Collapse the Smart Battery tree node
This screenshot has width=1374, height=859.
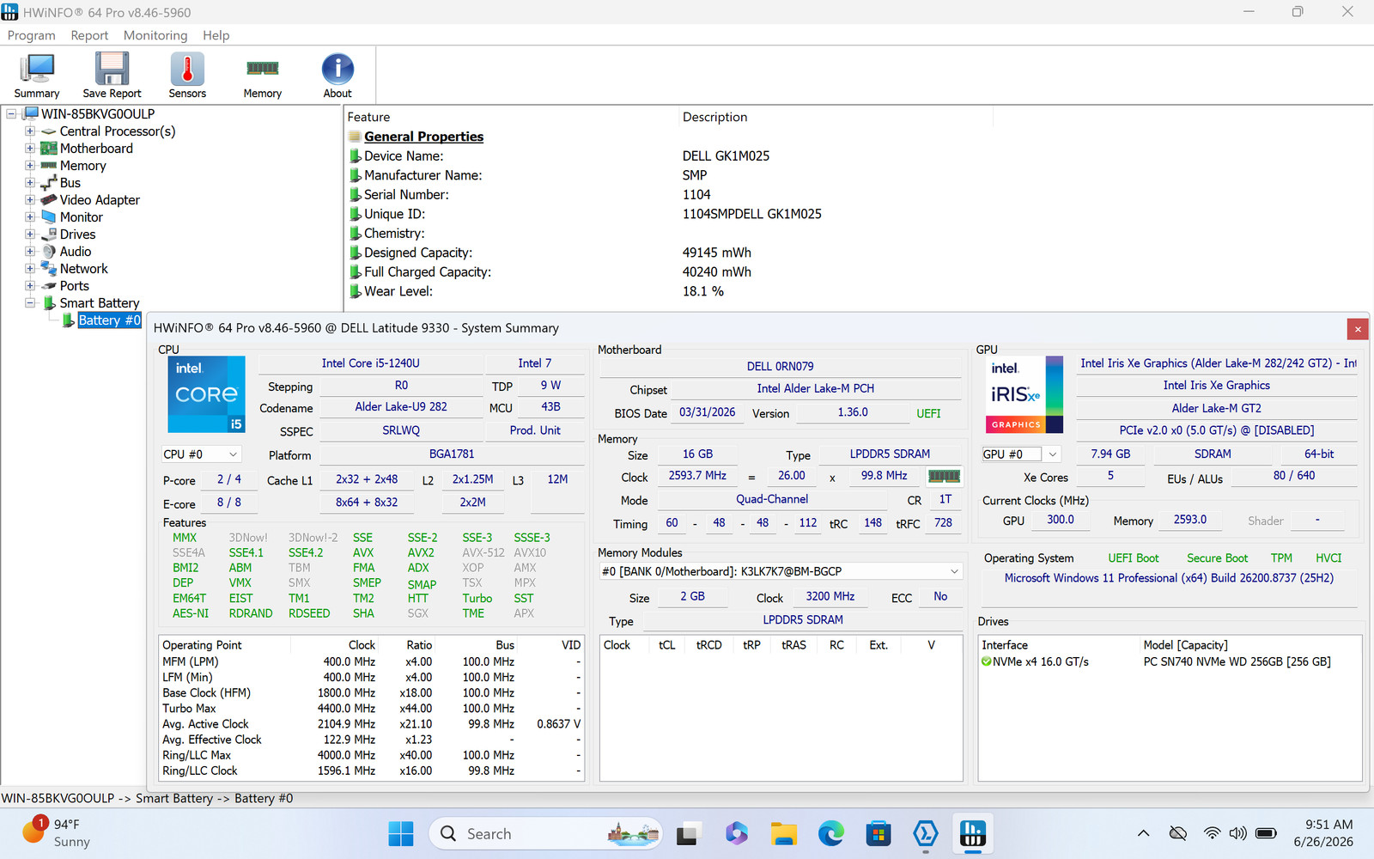[x=30, y=303]
